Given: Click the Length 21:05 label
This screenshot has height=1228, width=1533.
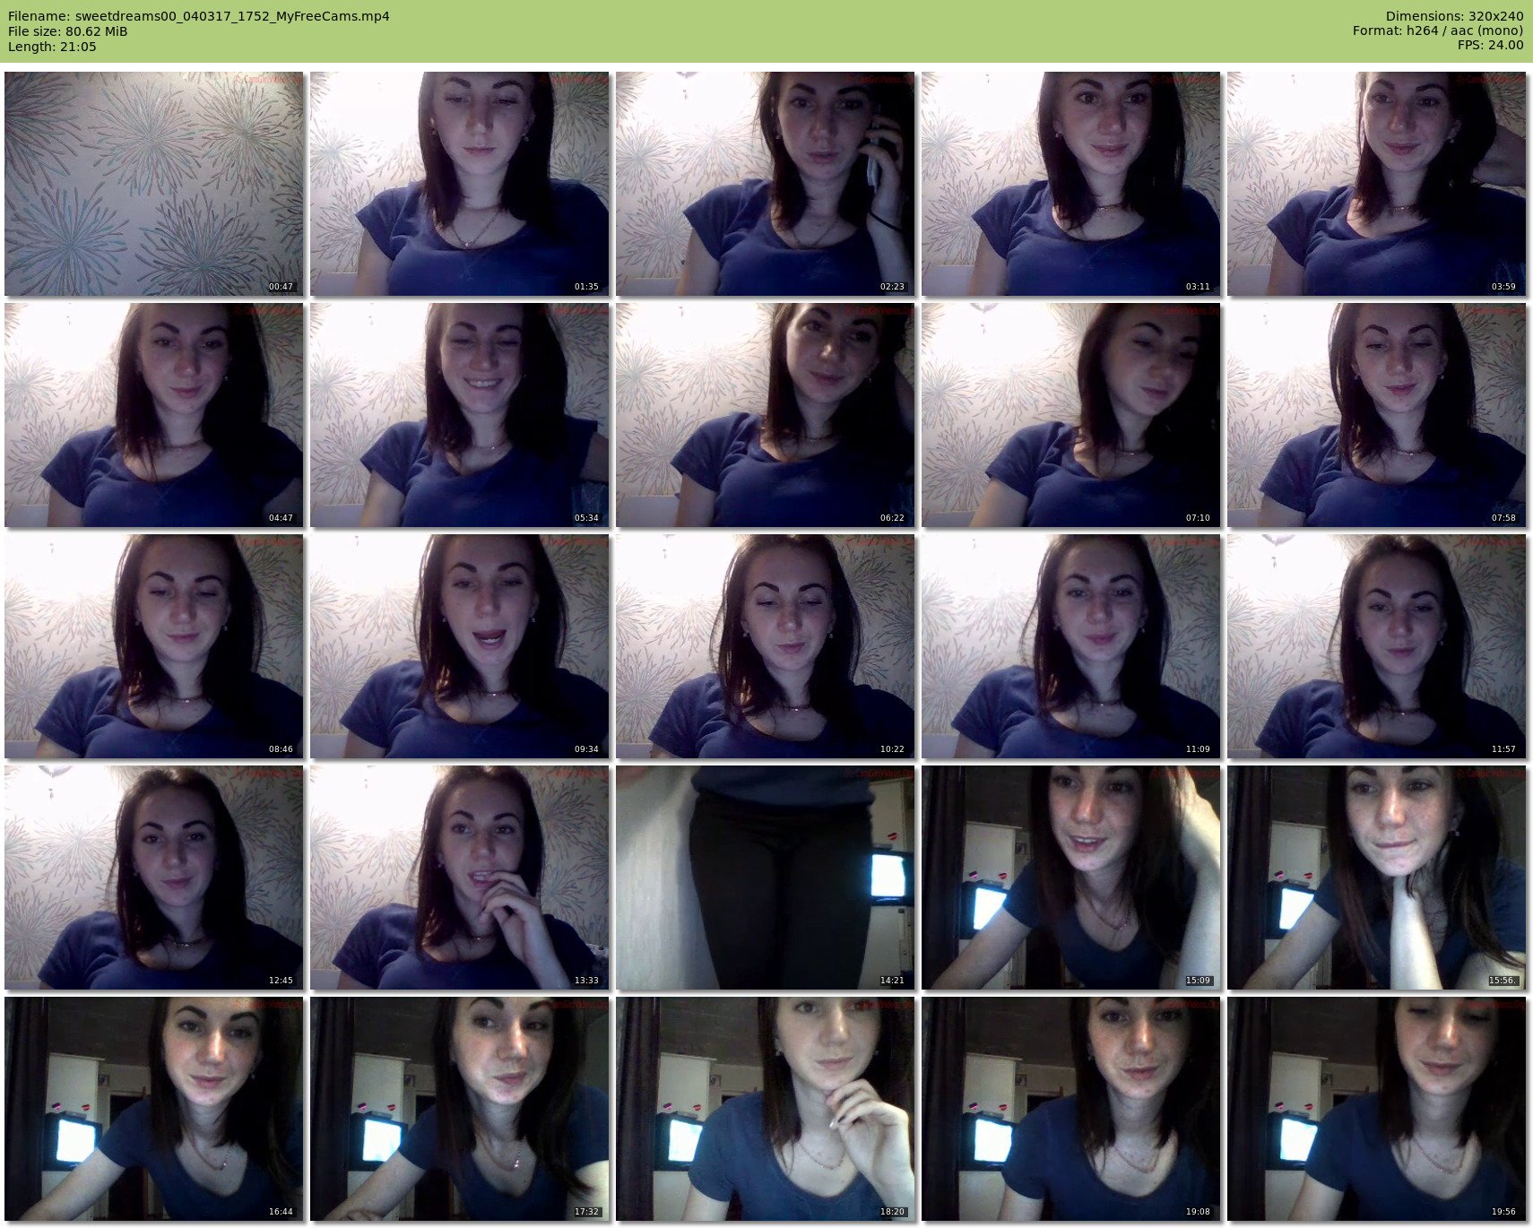Looking at the screenshot, I should coord(52,47).
